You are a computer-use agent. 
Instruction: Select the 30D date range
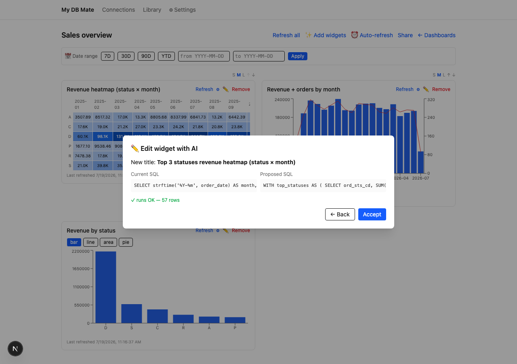point(126,56)
